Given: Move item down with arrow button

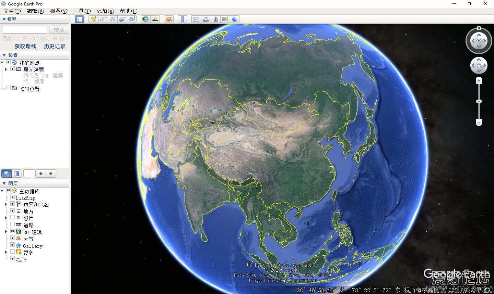Looking at the screenshot, I should click(x=51, y=174).
